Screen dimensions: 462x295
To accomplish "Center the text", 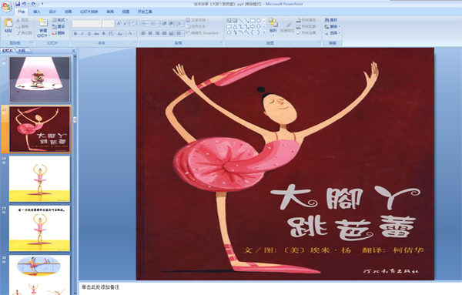I will [150, 33].
